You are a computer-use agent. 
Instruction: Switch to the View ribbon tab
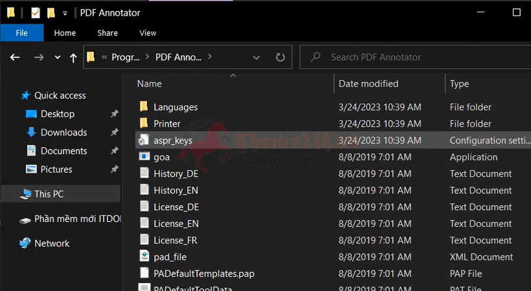[148, 33]
